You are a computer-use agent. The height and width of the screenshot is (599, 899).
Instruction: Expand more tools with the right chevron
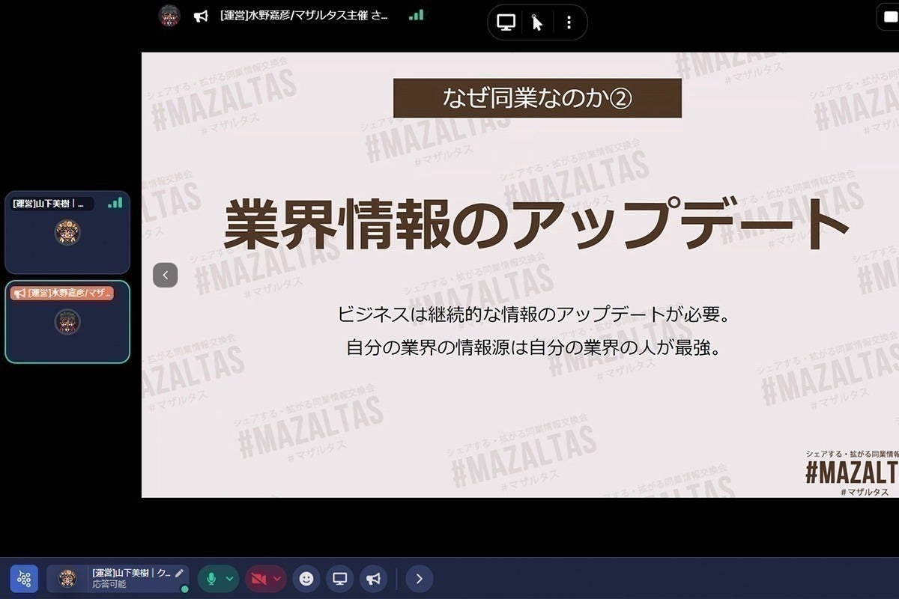[419, 579]
